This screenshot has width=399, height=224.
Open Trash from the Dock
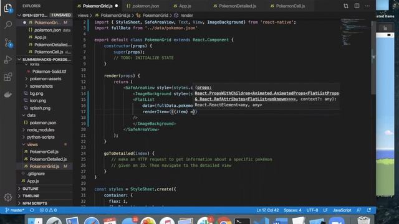pos(363,220)
